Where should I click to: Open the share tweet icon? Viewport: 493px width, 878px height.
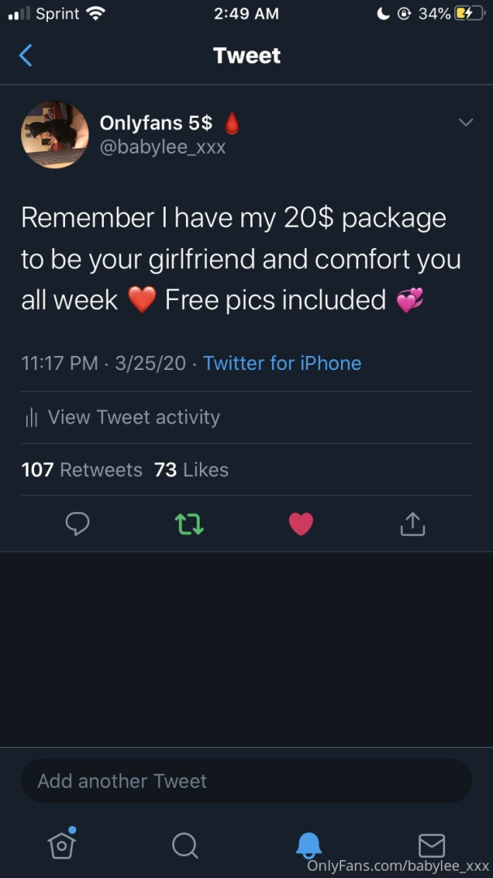click(x=413, y=524)
